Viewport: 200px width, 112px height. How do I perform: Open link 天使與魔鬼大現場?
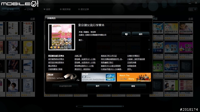[55, 69]
